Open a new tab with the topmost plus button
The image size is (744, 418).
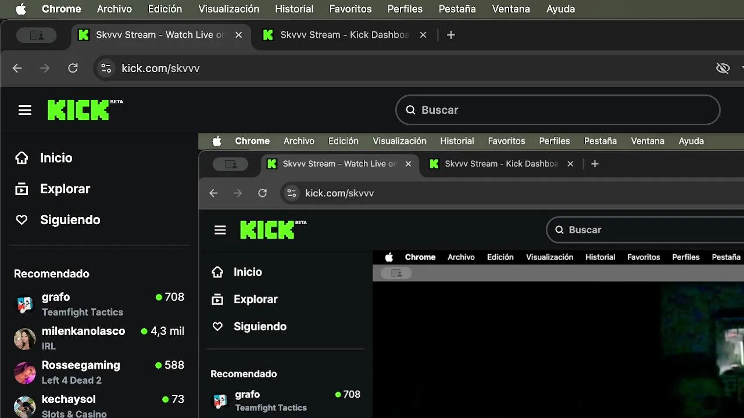coord(450,35)
